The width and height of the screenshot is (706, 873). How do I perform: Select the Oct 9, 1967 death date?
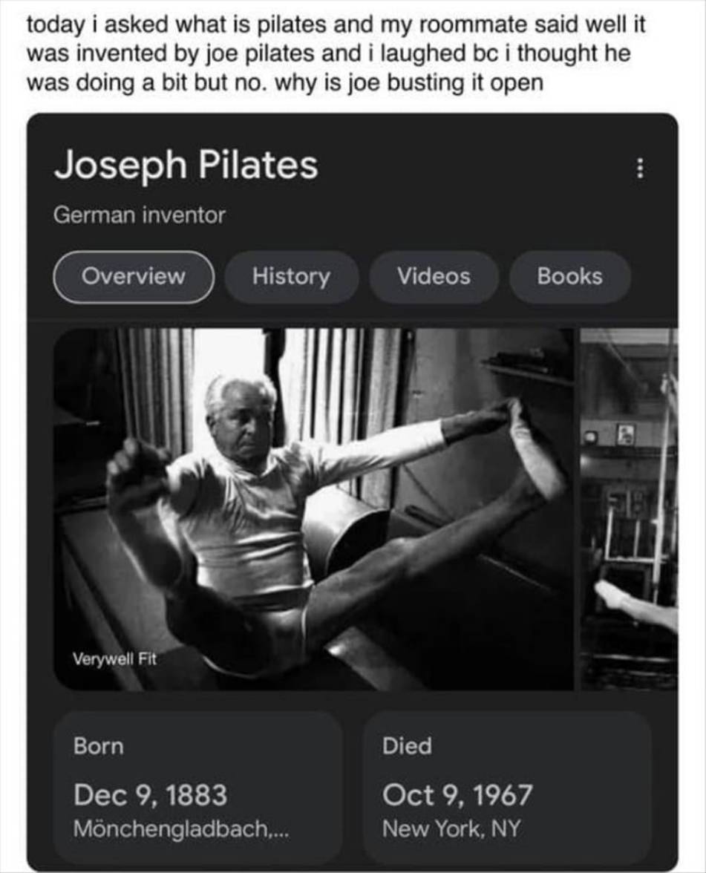457,795
